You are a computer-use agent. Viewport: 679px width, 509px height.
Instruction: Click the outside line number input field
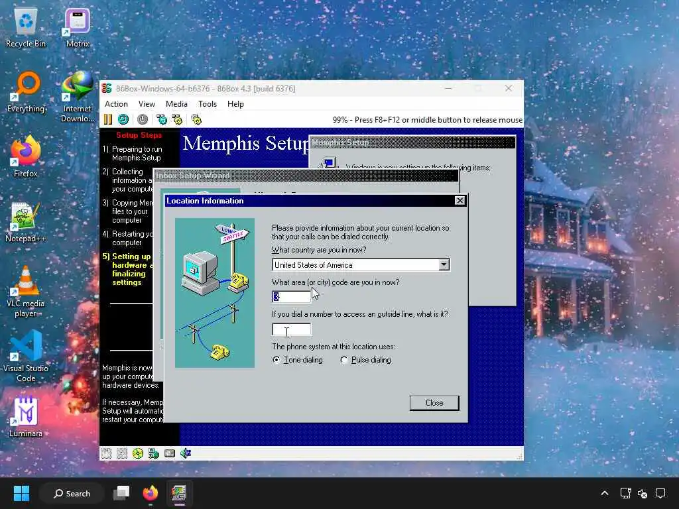pos(292,329)
